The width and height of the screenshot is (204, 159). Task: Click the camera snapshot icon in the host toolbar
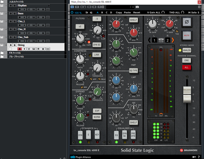(137, 7)
